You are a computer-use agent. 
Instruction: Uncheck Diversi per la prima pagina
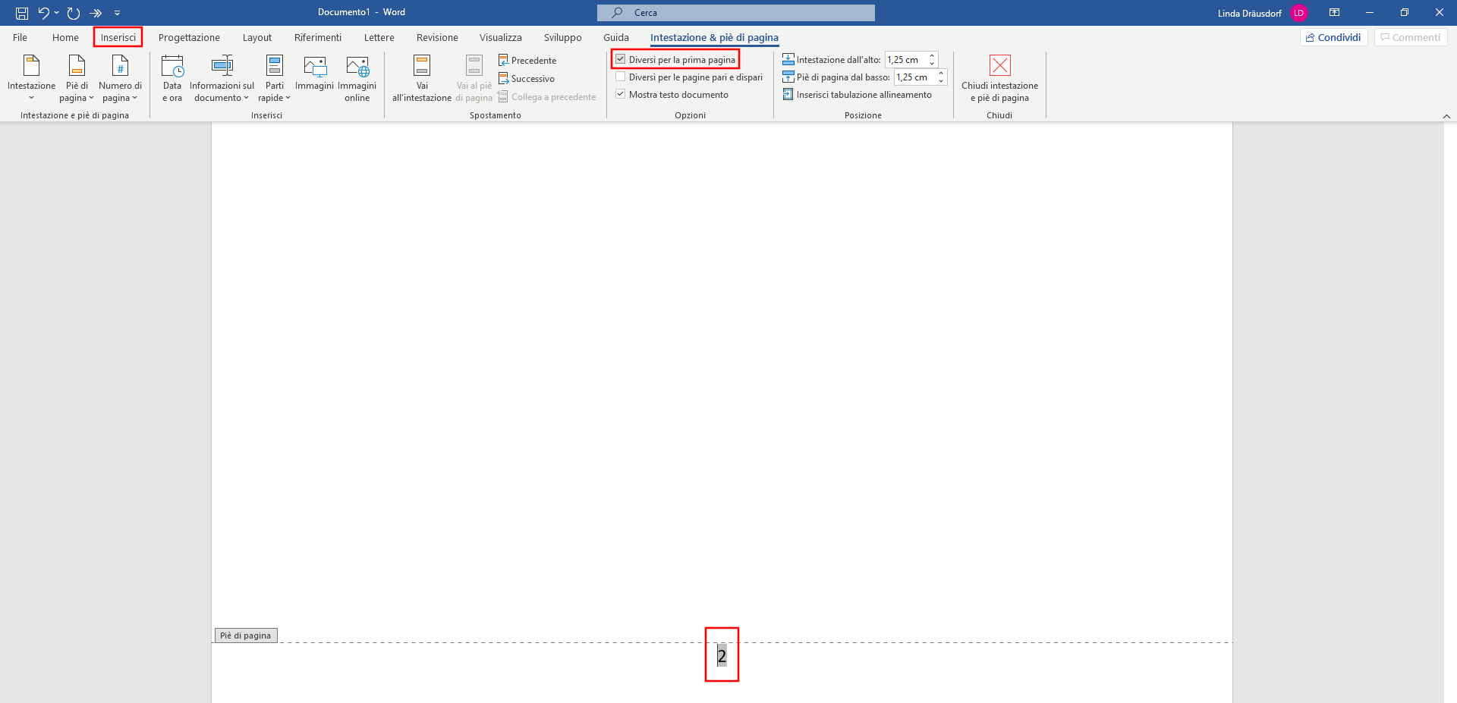[x=621, y=59]
